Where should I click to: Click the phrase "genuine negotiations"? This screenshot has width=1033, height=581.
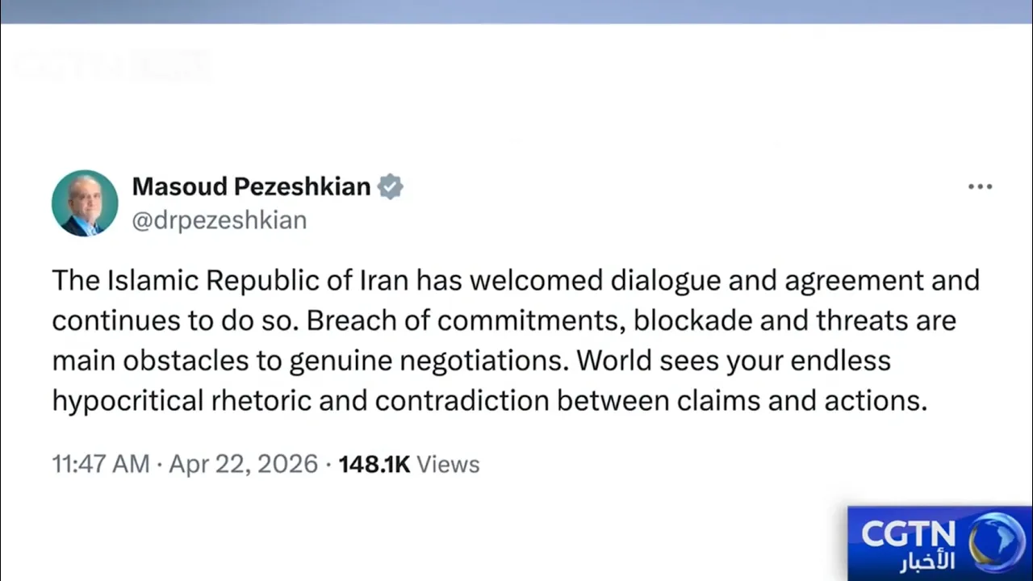click(425, 360)
